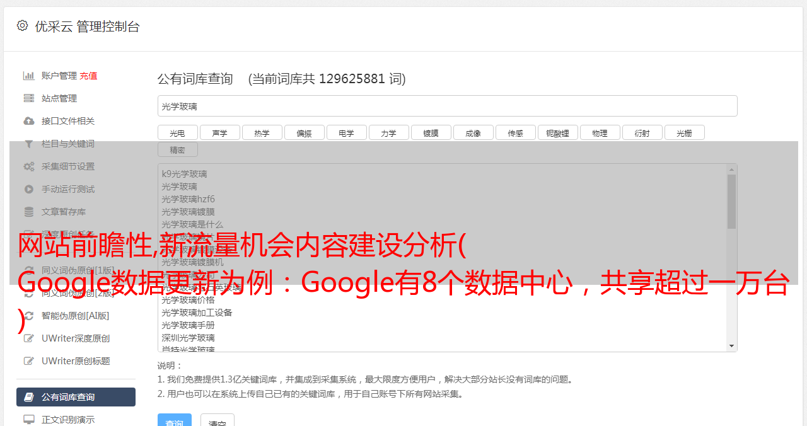Click the monitor icon for 正文识别演示

click(x=29, y=420)
